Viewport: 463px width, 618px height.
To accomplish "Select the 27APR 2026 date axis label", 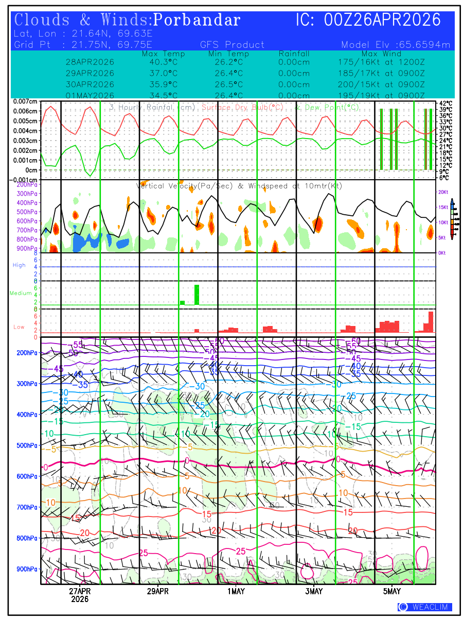I will 80,595.
